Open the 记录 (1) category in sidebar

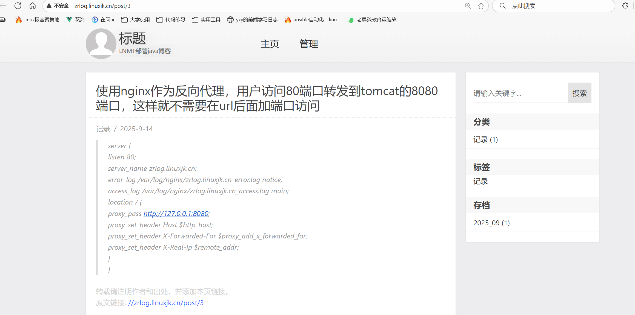(486, 139)
